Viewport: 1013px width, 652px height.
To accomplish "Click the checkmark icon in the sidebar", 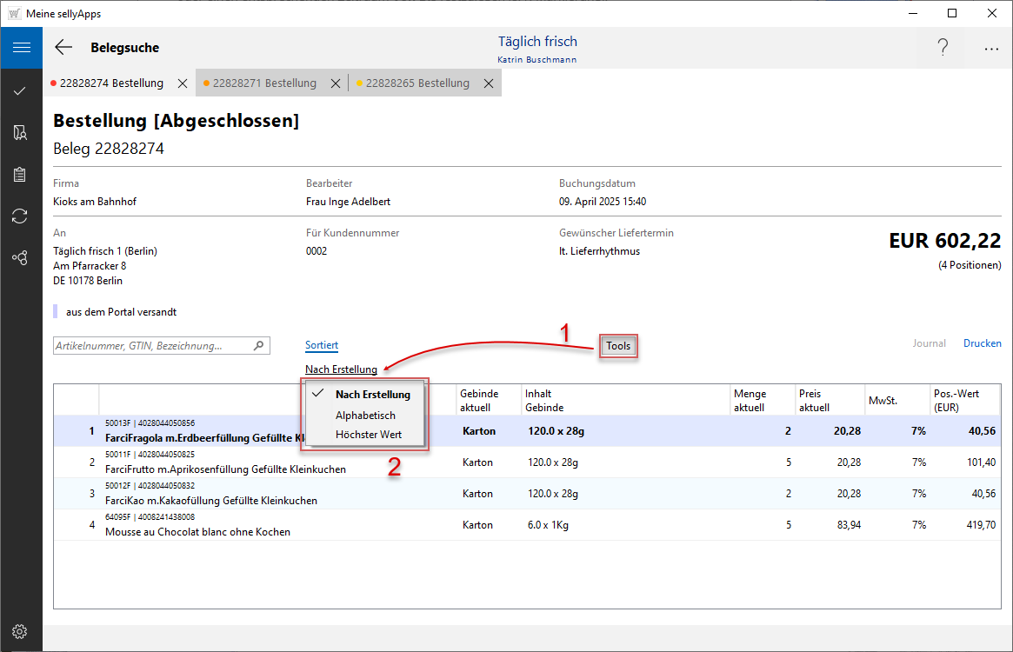I will coord(20,90).
